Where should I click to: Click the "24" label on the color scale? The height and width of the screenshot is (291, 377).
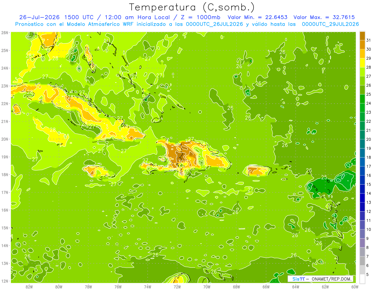369,103
